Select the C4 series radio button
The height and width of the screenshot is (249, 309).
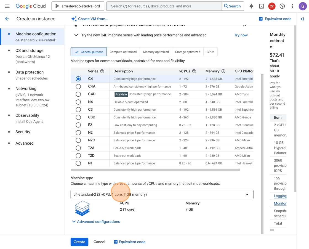(78, 79)
